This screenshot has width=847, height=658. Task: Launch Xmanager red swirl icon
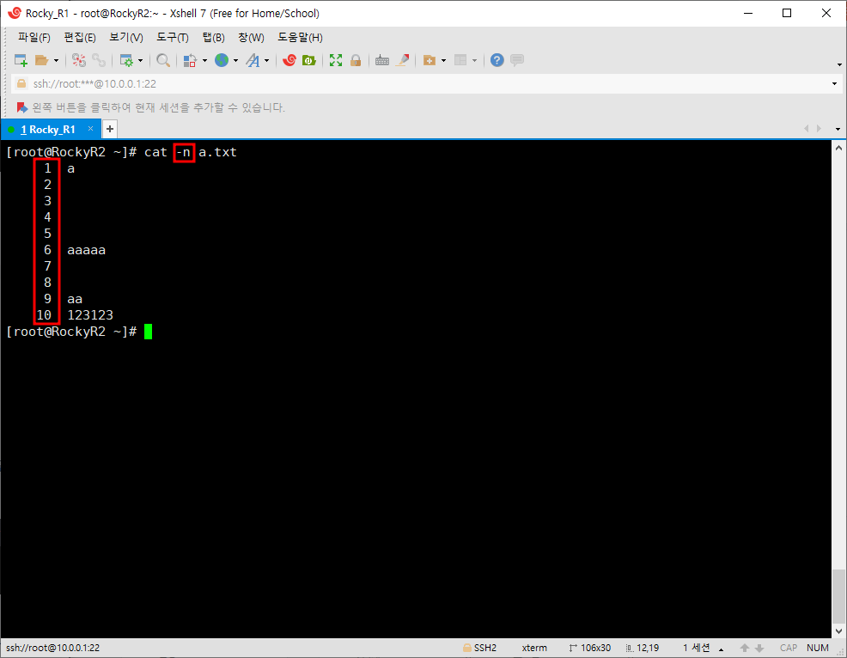[289, 60]
